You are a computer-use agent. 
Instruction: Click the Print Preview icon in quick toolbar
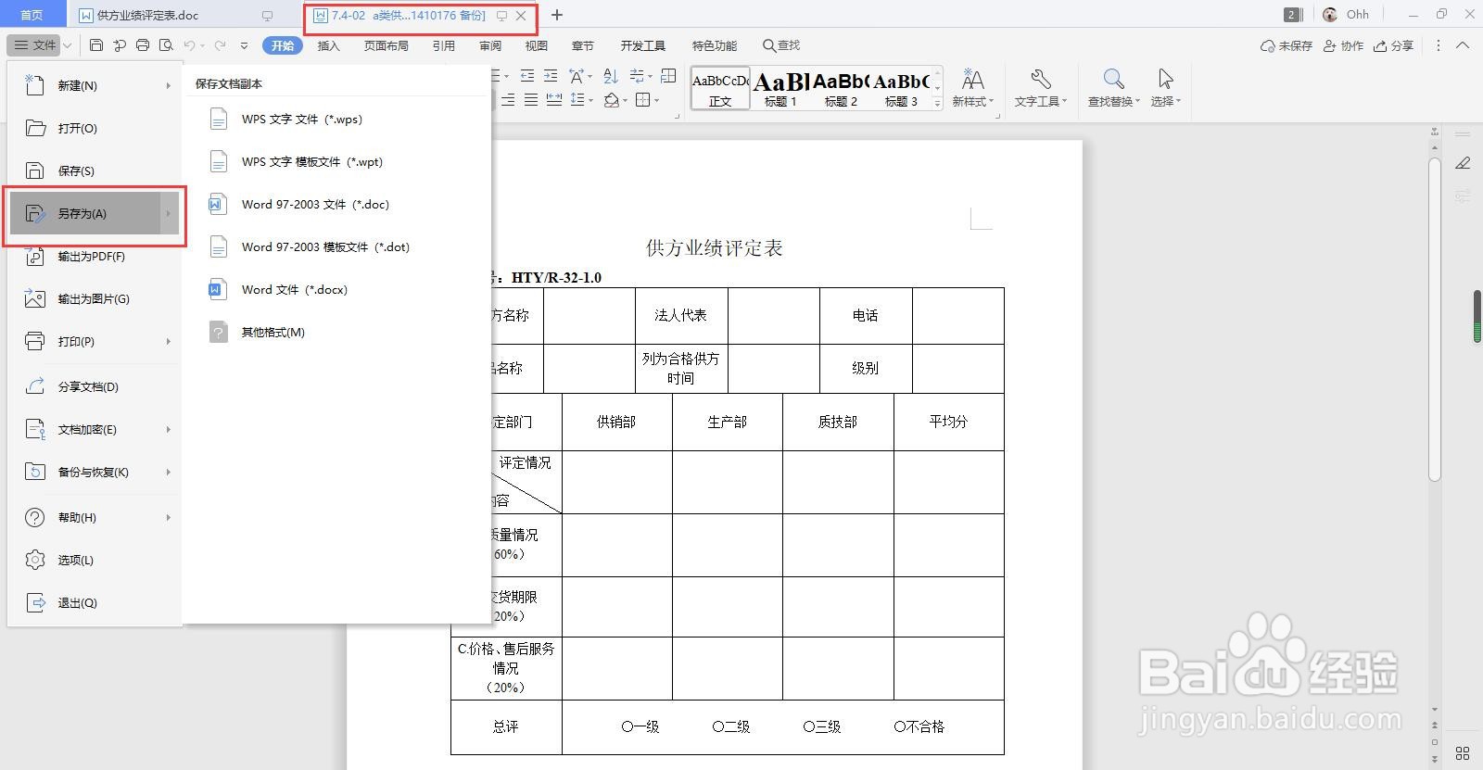pyautogui.click(x=166, y=45)
